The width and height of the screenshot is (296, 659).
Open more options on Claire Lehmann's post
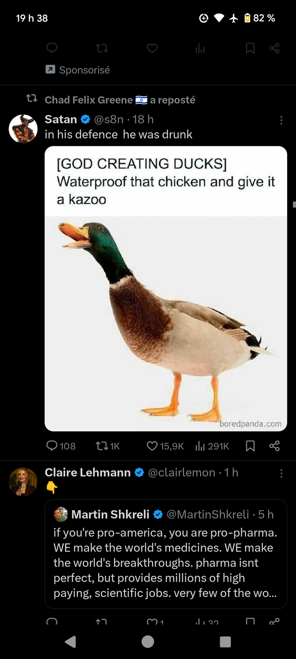pyautogui.click(x=281, y=473)
